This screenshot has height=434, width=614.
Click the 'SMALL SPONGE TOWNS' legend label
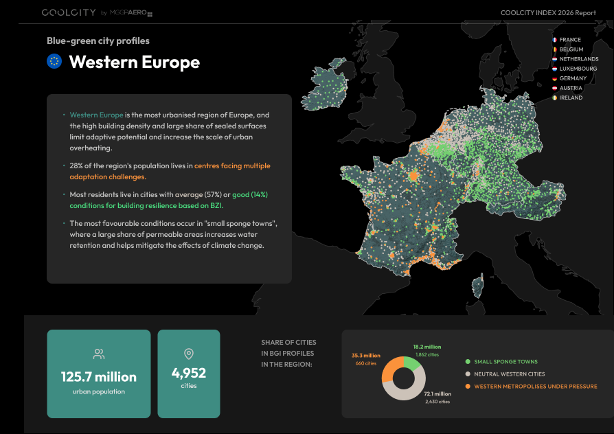click(506, 361)
